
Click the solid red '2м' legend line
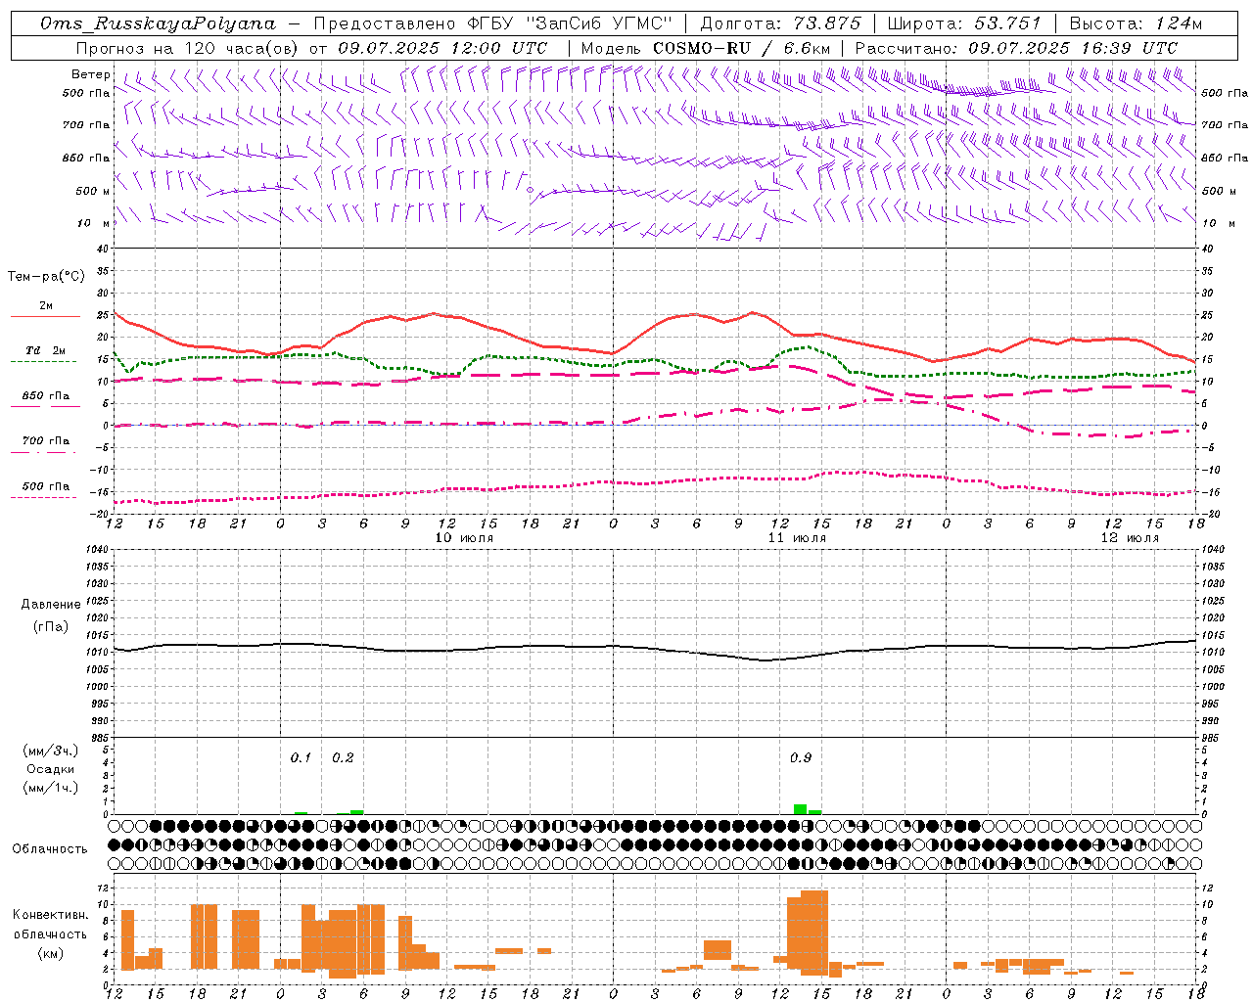click(45, 317)
